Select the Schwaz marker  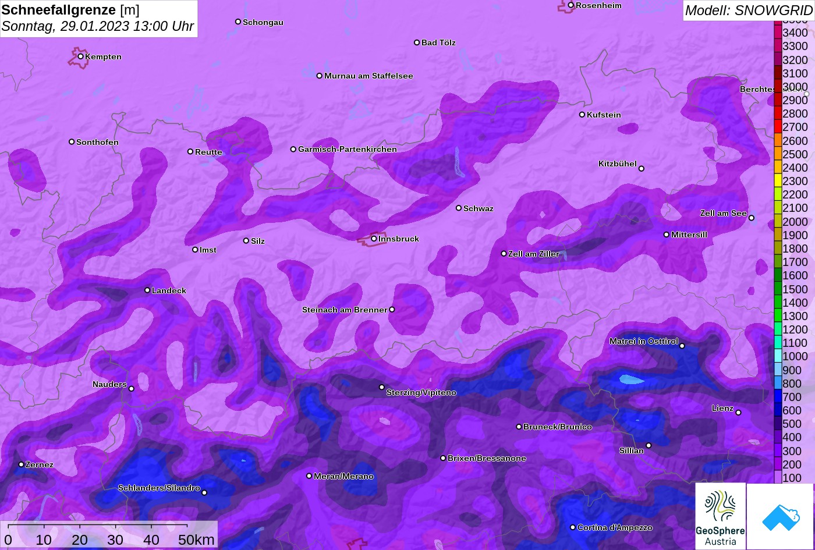click(x=459, y=208)
